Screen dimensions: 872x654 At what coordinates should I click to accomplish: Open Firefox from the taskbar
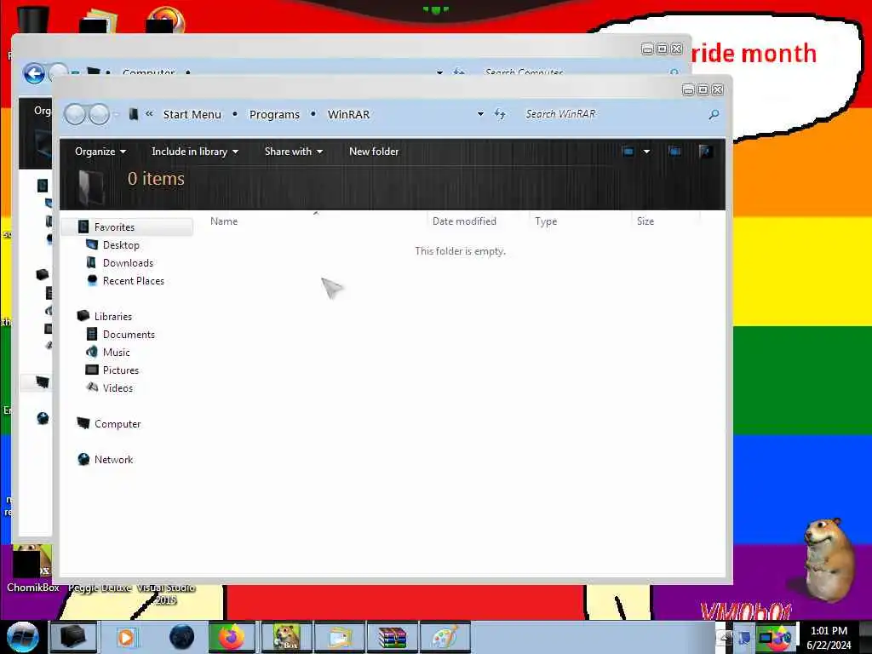(x=232, y=637)
